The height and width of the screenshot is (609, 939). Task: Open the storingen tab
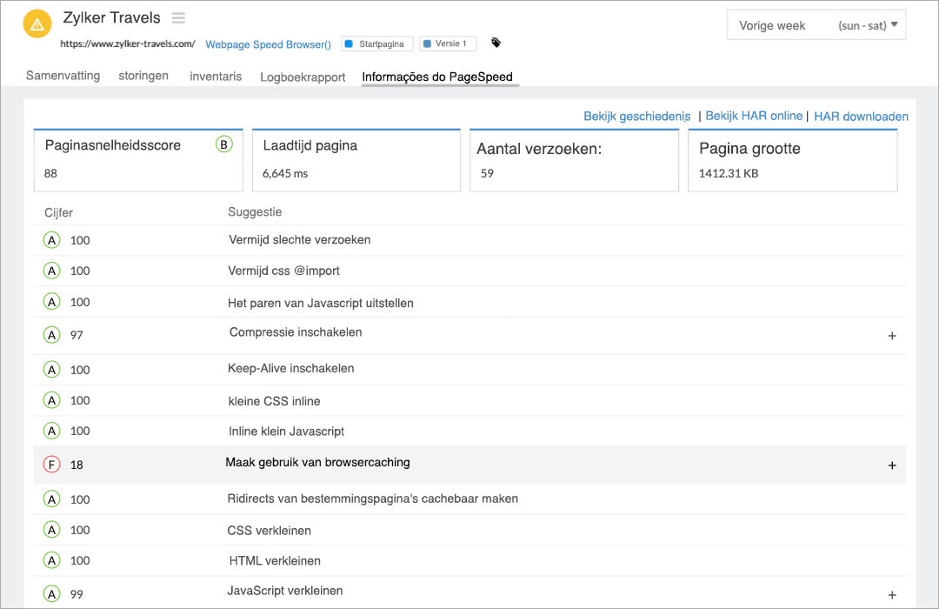coord(143,76)
